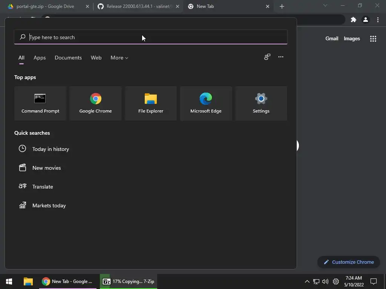Close the New Tab browser tab
The image size is (386, 289).
[268, 7]
